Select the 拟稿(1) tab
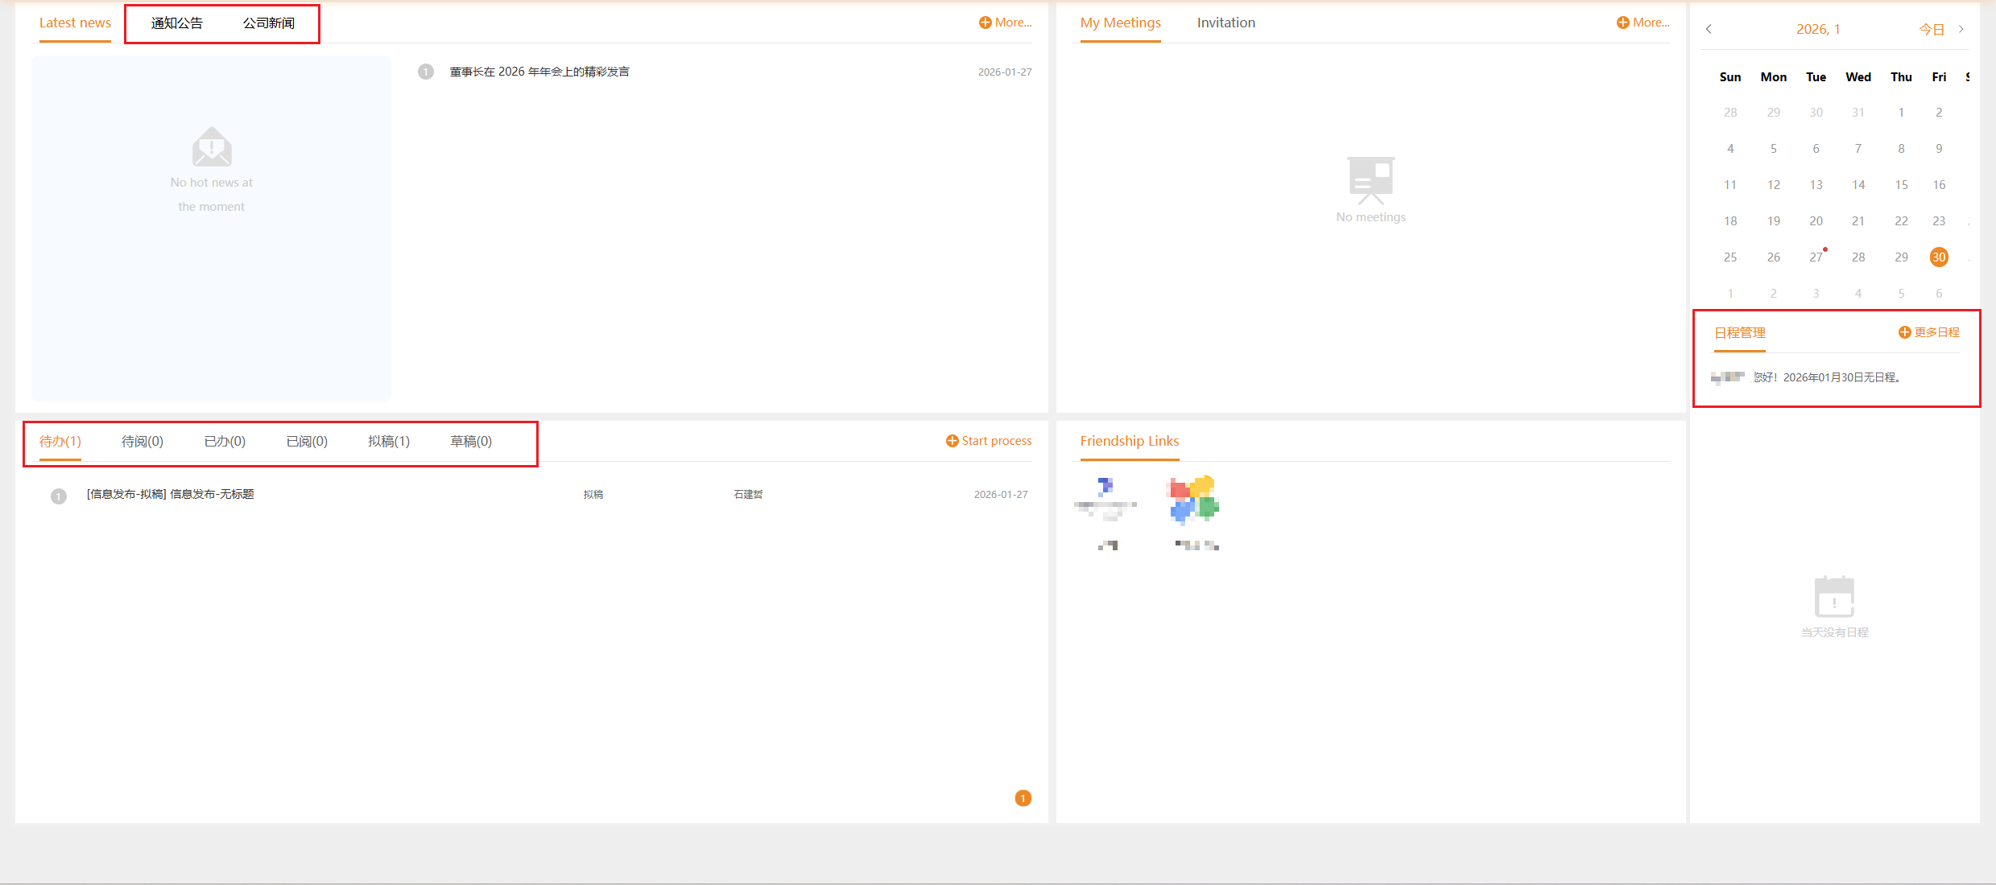This screenshot has width=1996, height=885. (x=389, y=441)
